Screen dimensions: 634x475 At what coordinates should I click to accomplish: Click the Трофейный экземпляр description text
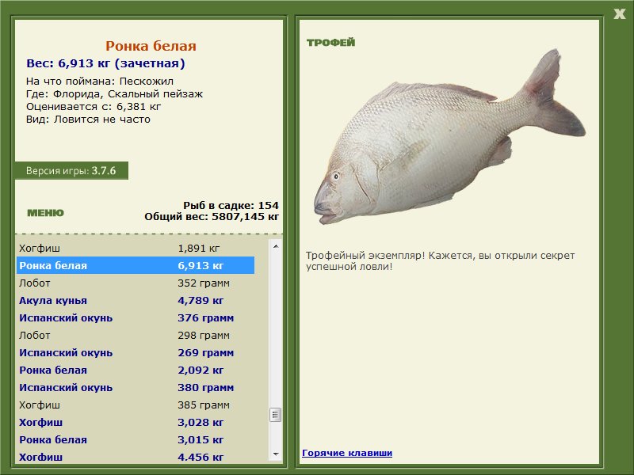click(440, 261)
